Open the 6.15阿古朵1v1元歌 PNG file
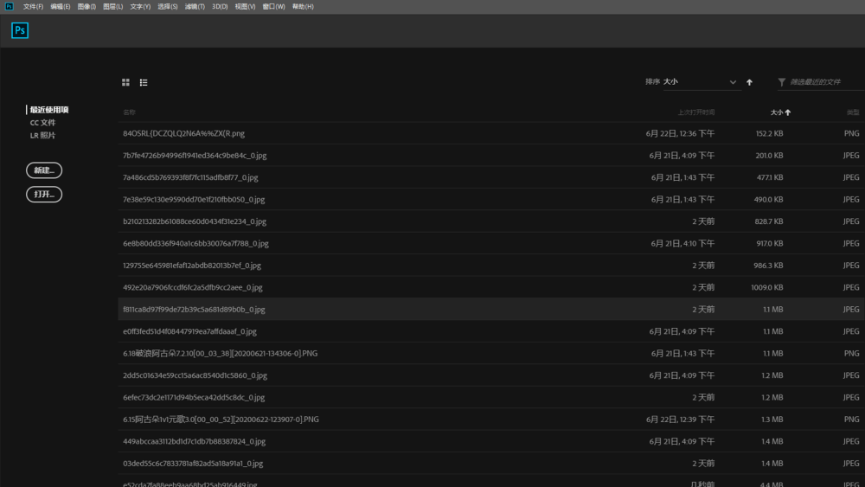 point(221,420)
